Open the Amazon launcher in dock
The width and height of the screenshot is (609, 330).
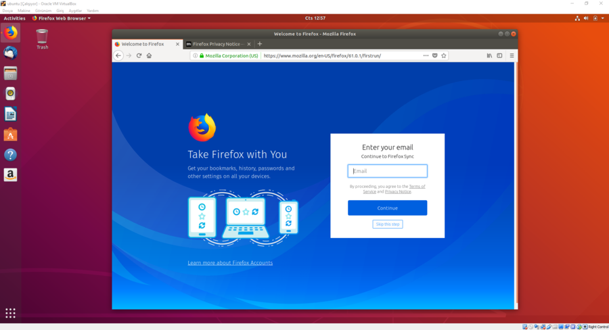(10, 175)
